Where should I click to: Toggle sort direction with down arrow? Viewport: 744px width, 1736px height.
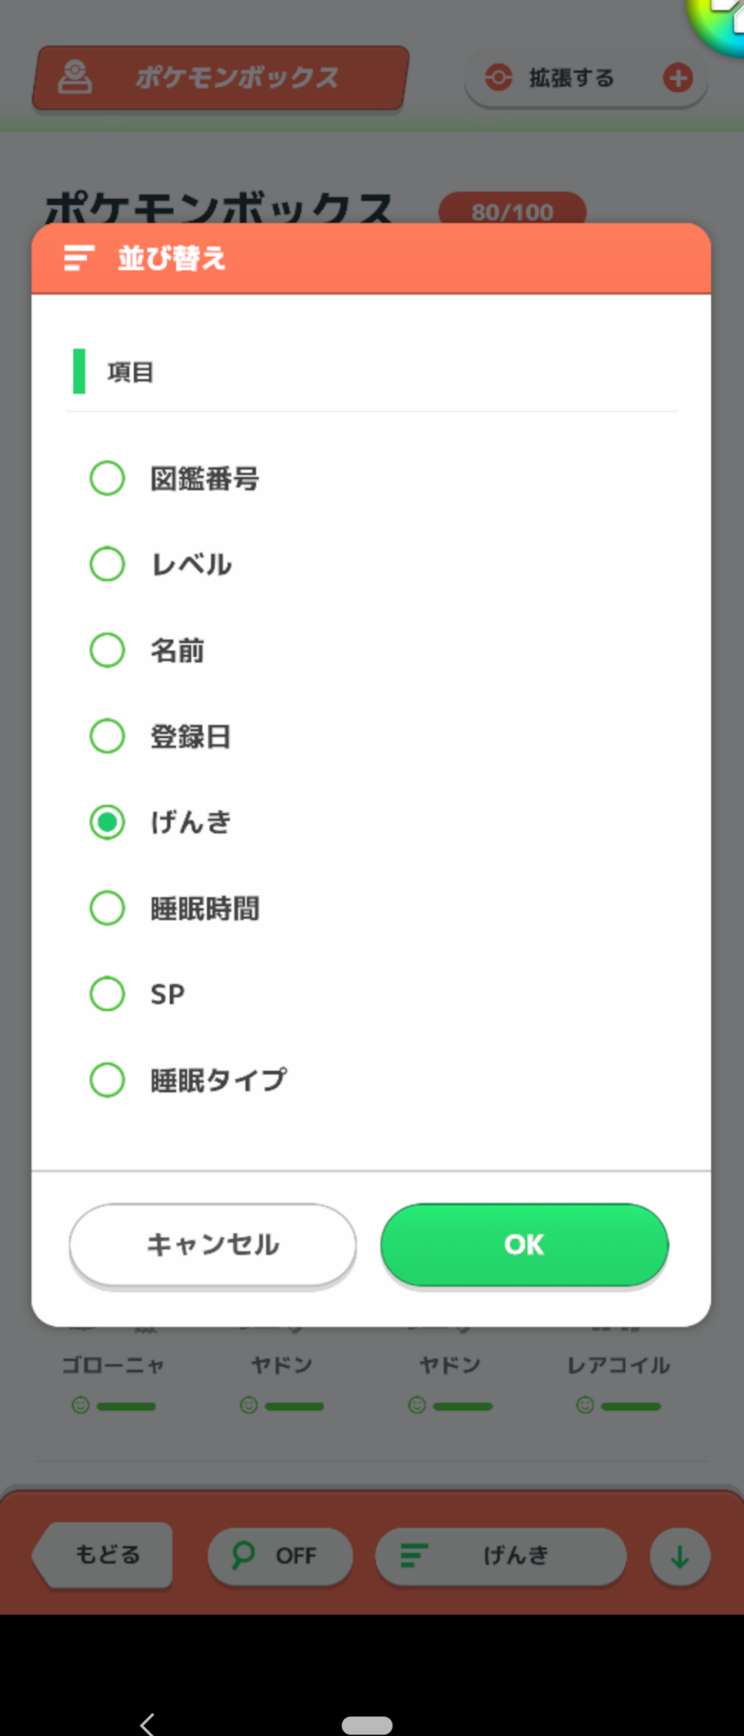tap(680, 1556)
